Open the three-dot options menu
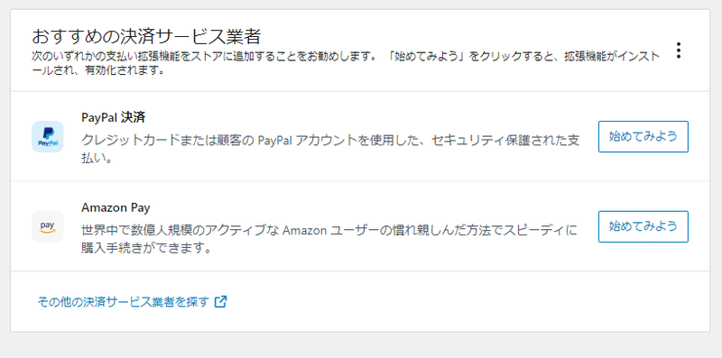Image resolution: width=722 pixels, height=358 pixels. 679,50
